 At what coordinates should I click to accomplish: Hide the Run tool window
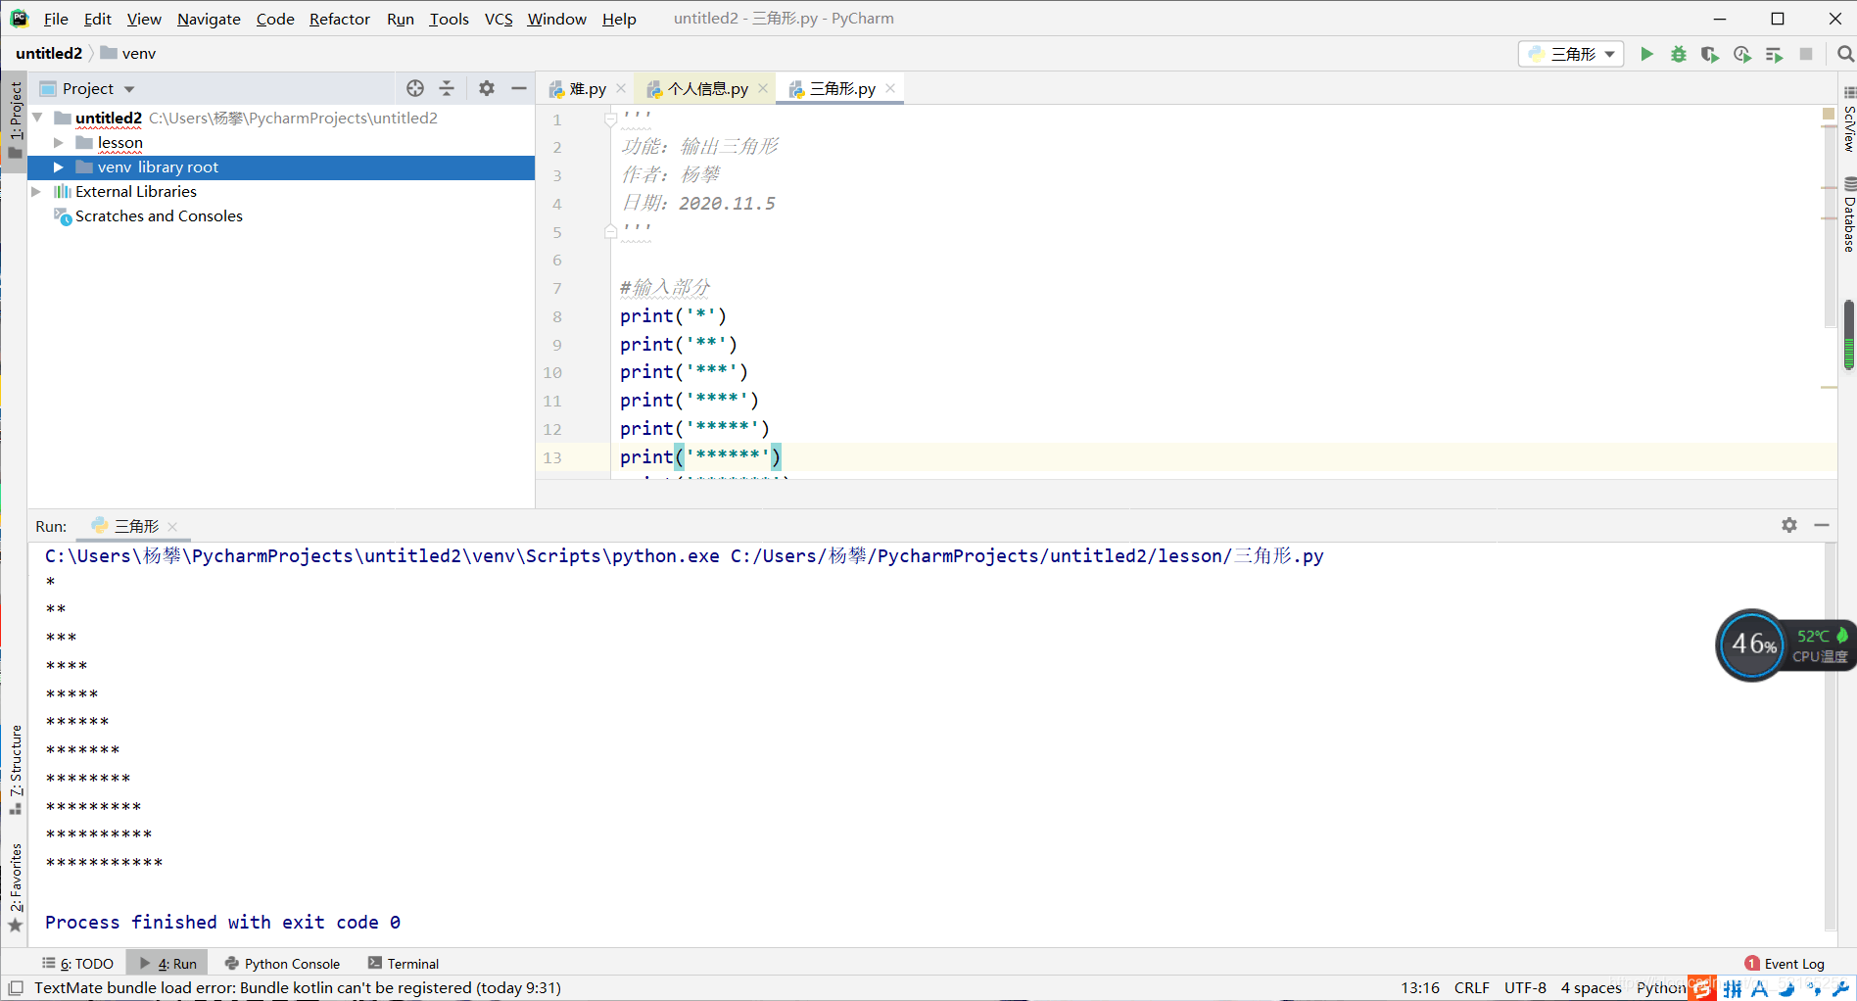click(1822, 525)
